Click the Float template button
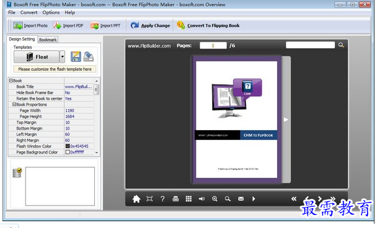This screenshot has height=228, width=377. pyautogui.click(x=37, y=57)
